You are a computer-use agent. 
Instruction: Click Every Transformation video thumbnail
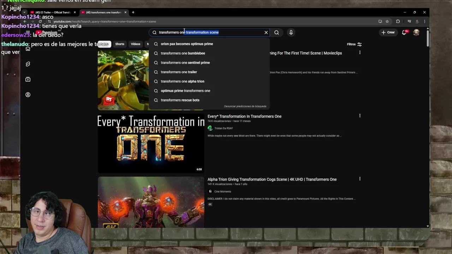[x=151, y=143]
